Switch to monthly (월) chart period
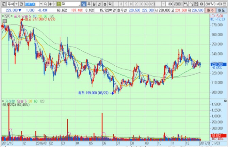Viewport: 228px width, 147px height. click(94, 3)
